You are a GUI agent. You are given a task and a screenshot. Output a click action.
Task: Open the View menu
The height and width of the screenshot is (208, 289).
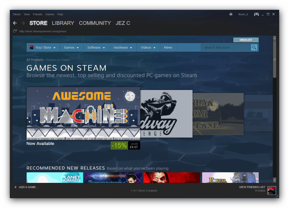coord(27,14)
